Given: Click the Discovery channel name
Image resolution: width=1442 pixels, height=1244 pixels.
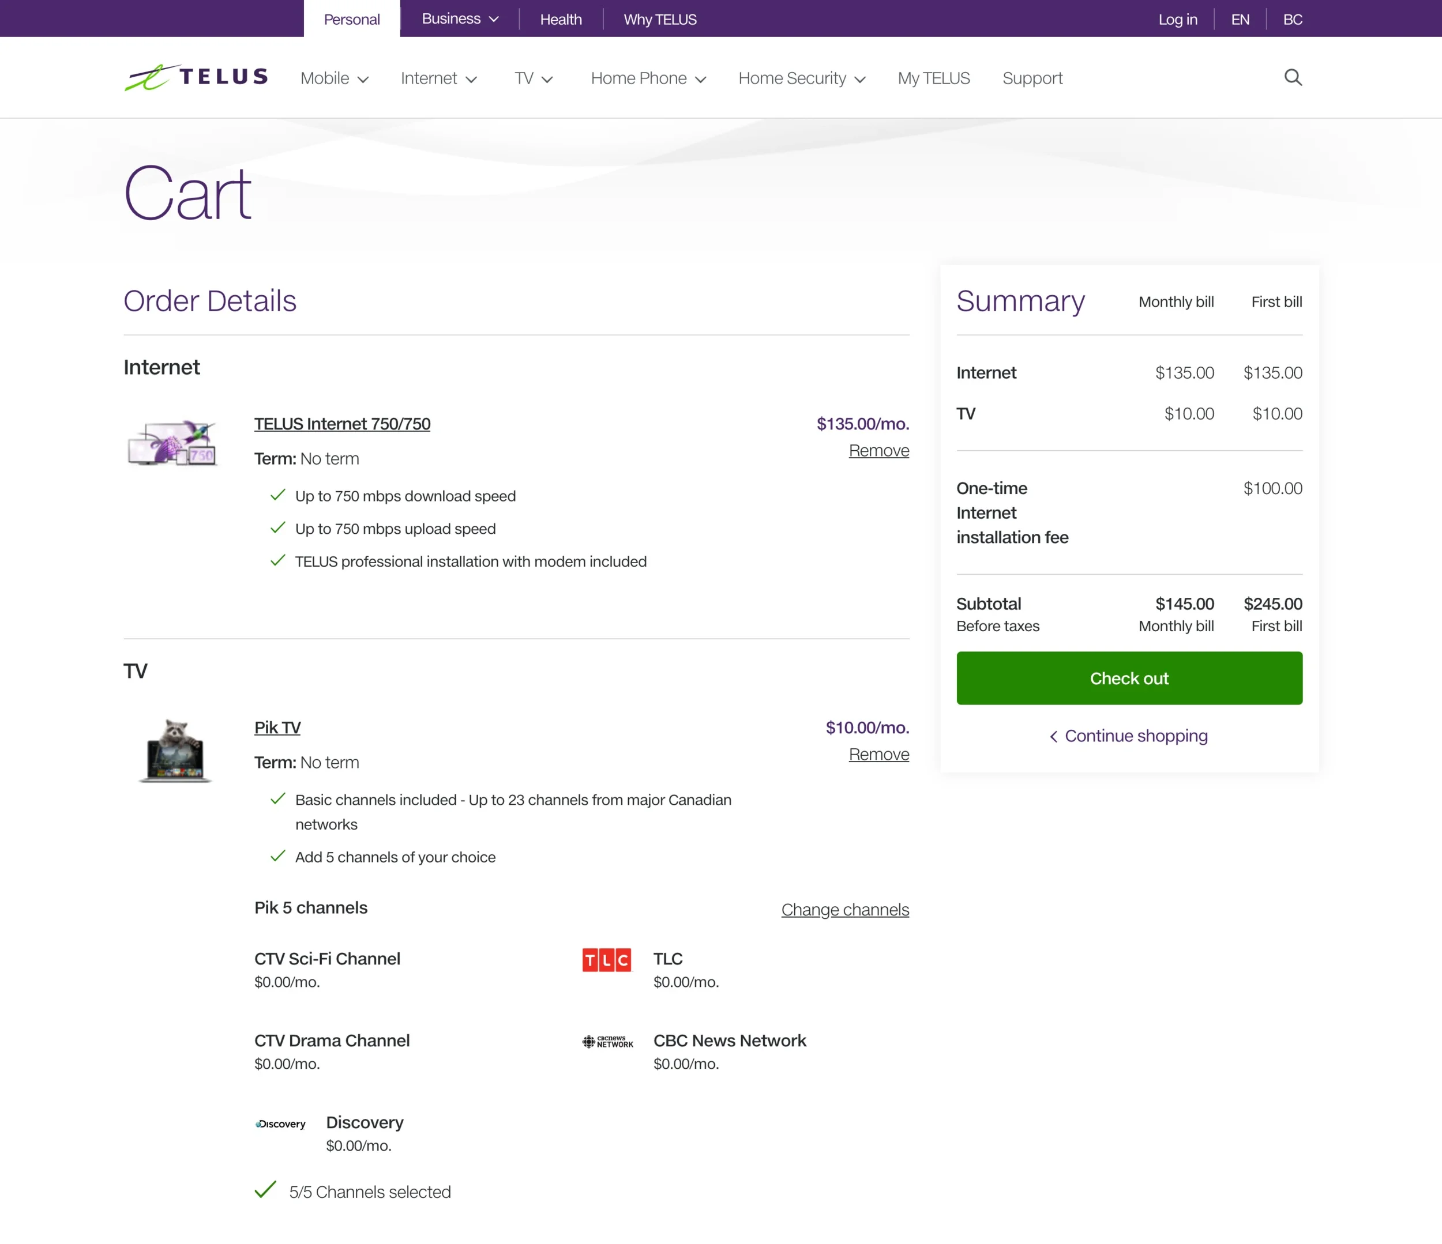Looking at the screenshot, I should click(x=365, y=1123).
